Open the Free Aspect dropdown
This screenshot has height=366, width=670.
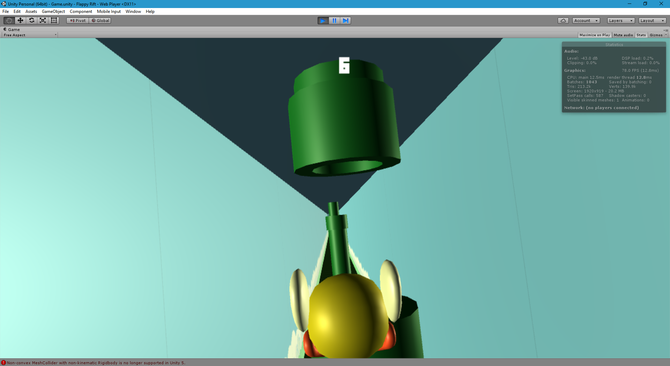click(30, 35)
